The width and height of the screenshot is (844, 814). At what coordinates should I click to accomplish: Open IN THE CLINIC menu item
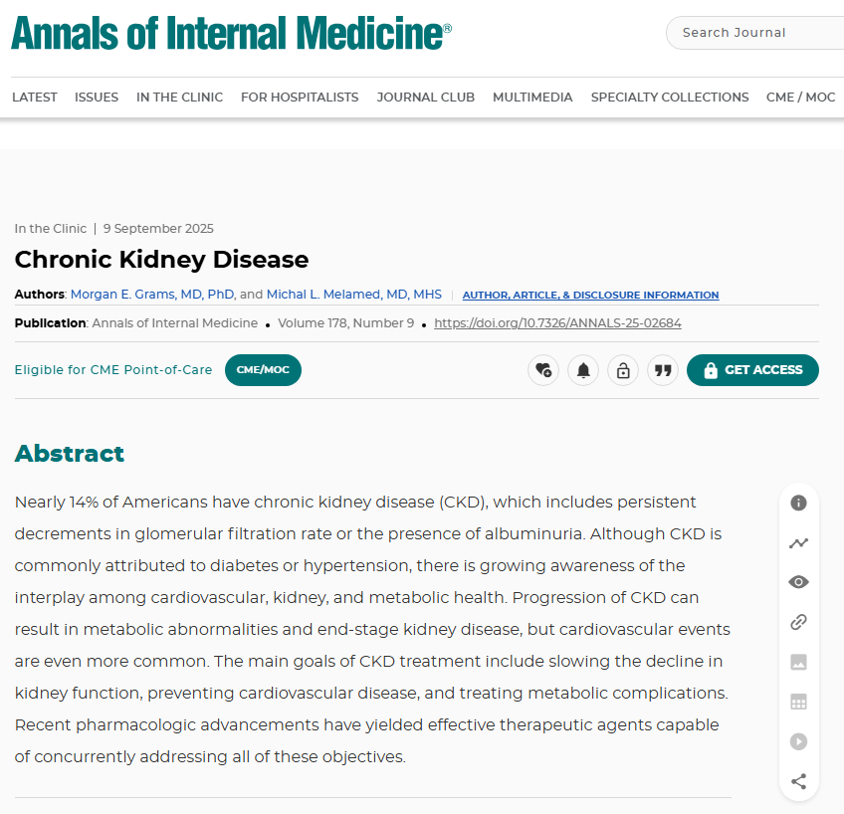(x=179, y=98)
